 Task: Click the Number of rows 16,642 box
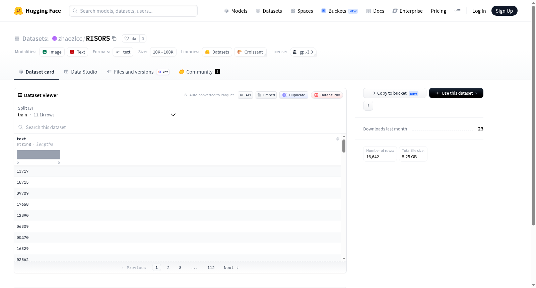coord(380,154)
